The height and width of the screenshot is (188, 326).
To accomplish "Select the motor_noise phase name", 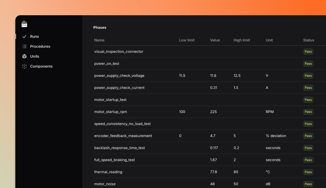I will coord(105,184).
